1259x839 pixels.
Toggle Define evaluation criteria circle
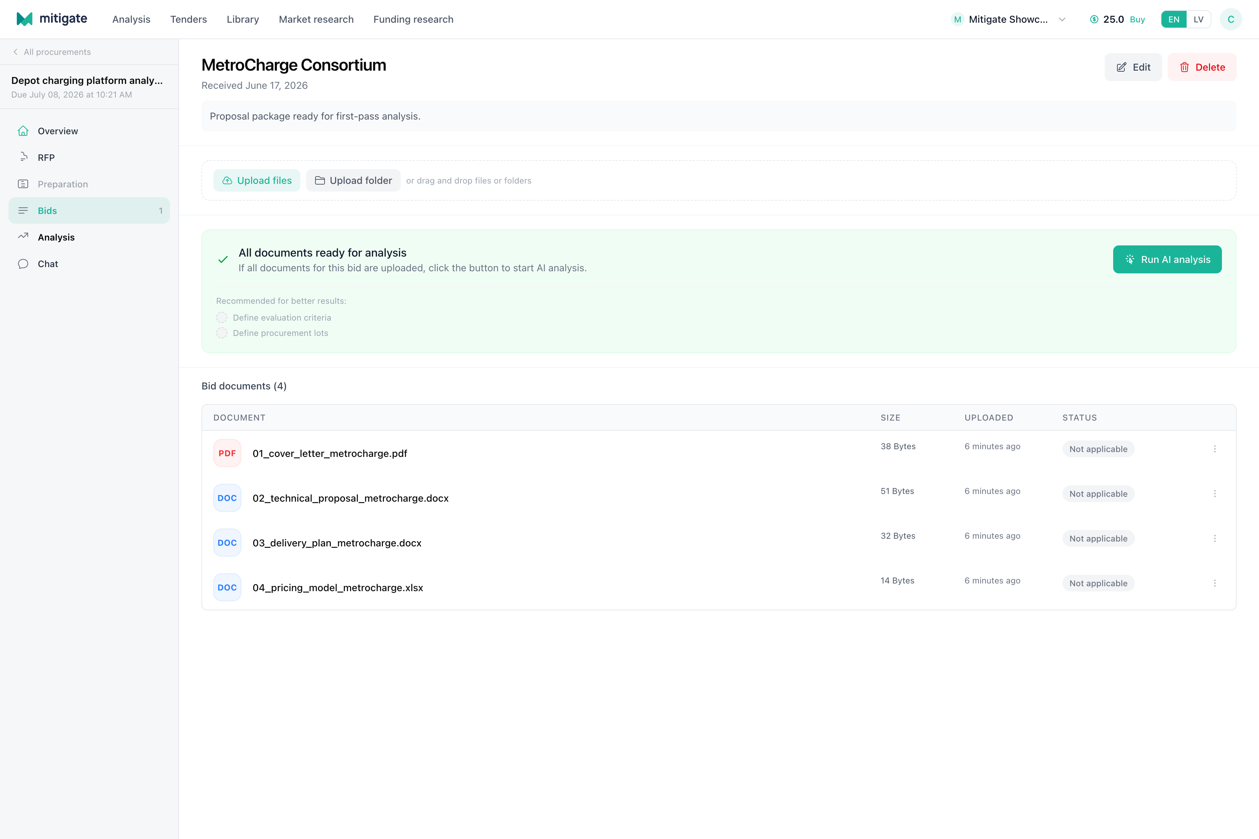[222, 318]
